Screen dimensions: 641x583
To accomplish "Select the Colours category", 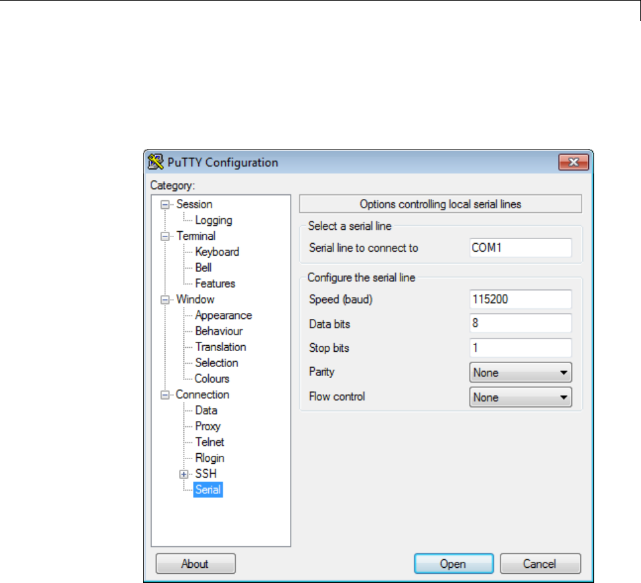I will click(x=211, y=379).
